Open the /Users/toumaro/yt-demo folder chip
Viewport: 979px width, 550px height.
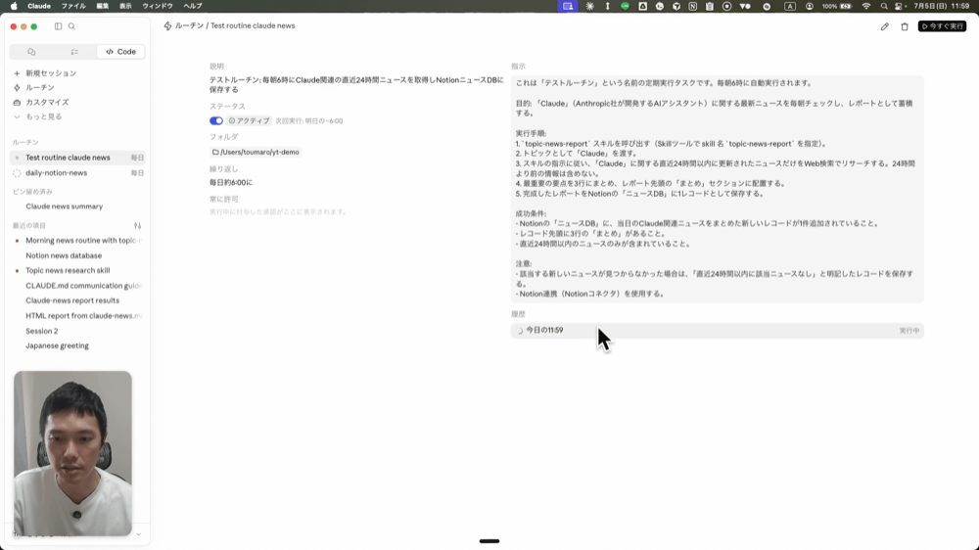(256, 153)
